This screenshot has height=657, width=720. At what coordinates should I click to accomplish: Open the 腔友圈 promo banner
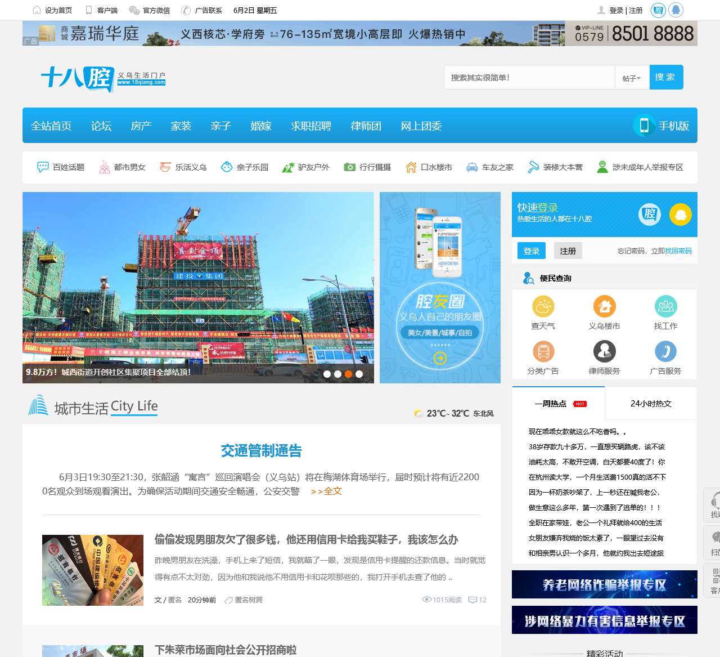(x=440, y=288)
